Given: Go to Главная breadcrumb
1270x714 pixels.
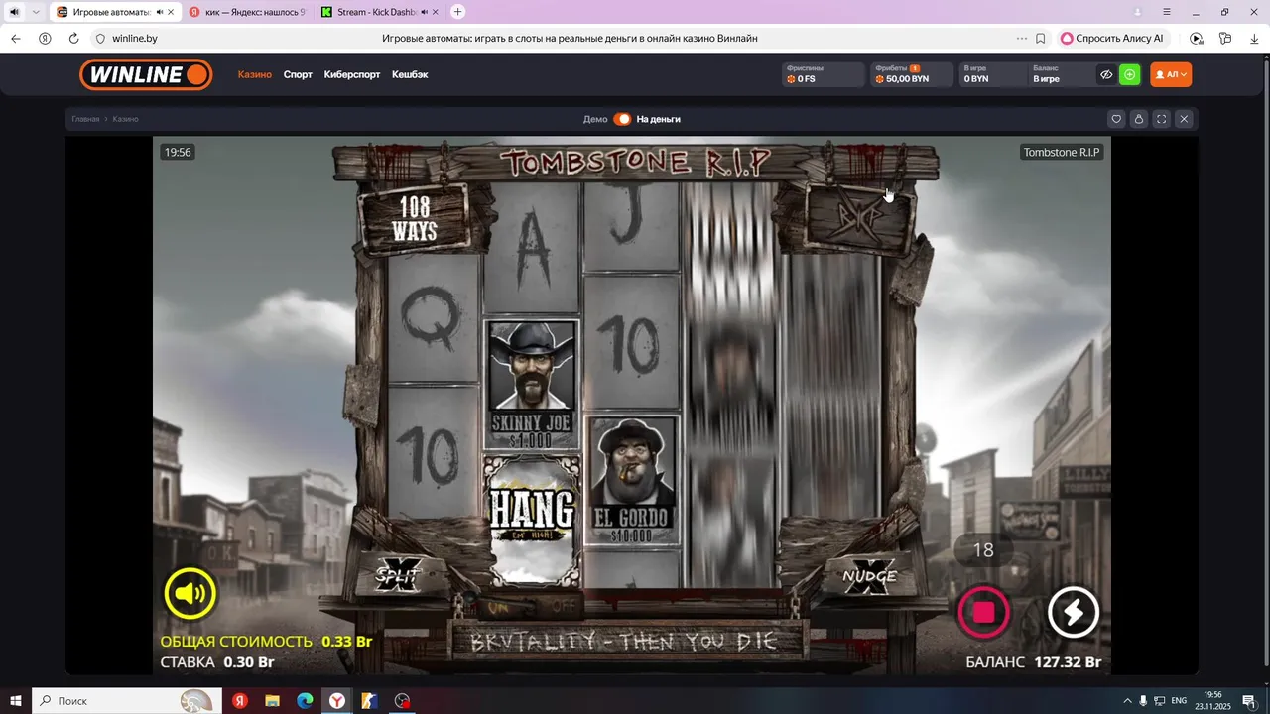Looking at the screenshot, I should click(85, 119).
